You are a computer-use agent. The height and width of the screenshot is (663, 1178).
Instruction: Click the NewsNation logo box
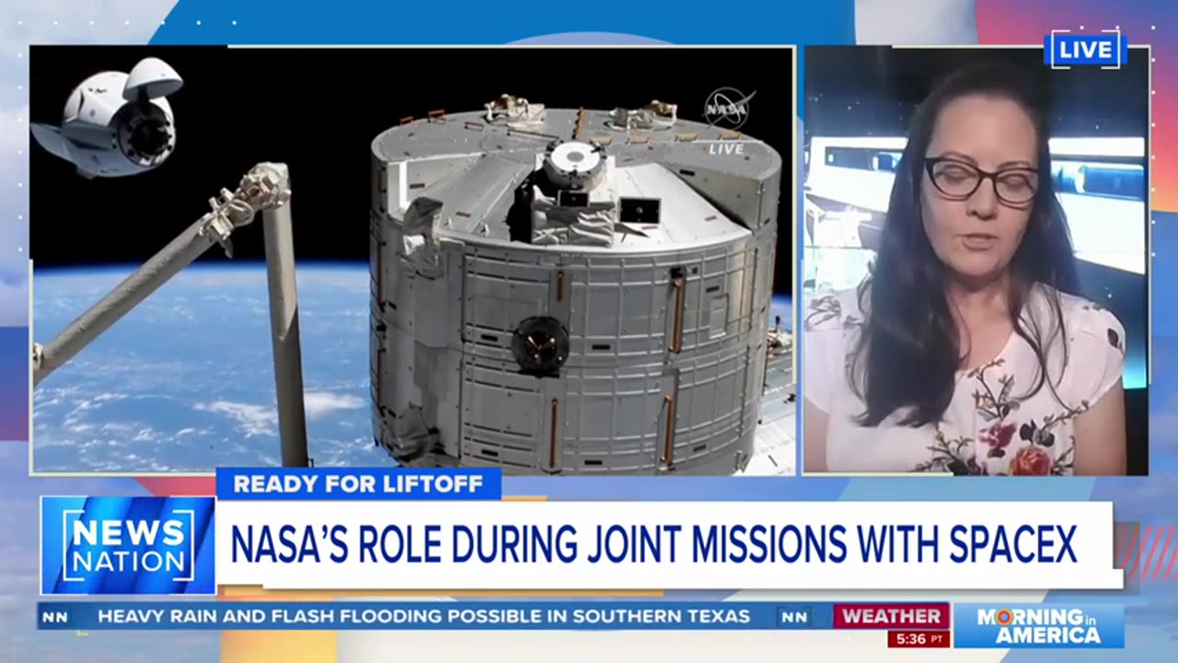coord(128,545)
